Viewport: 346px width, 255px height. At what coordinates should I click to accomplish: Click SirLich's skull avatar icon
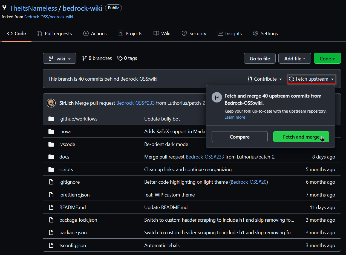point(51,103)
